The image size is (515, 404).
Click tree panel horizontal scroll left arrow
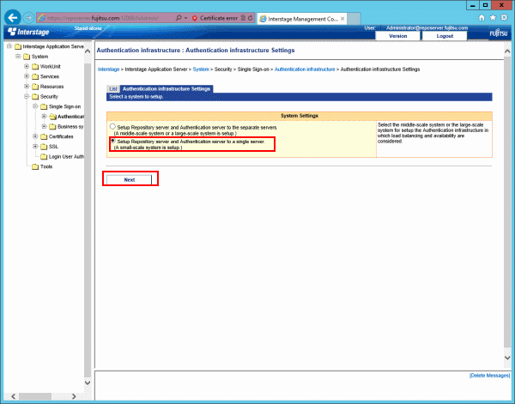pyautogui.click(x=14, y=396)
